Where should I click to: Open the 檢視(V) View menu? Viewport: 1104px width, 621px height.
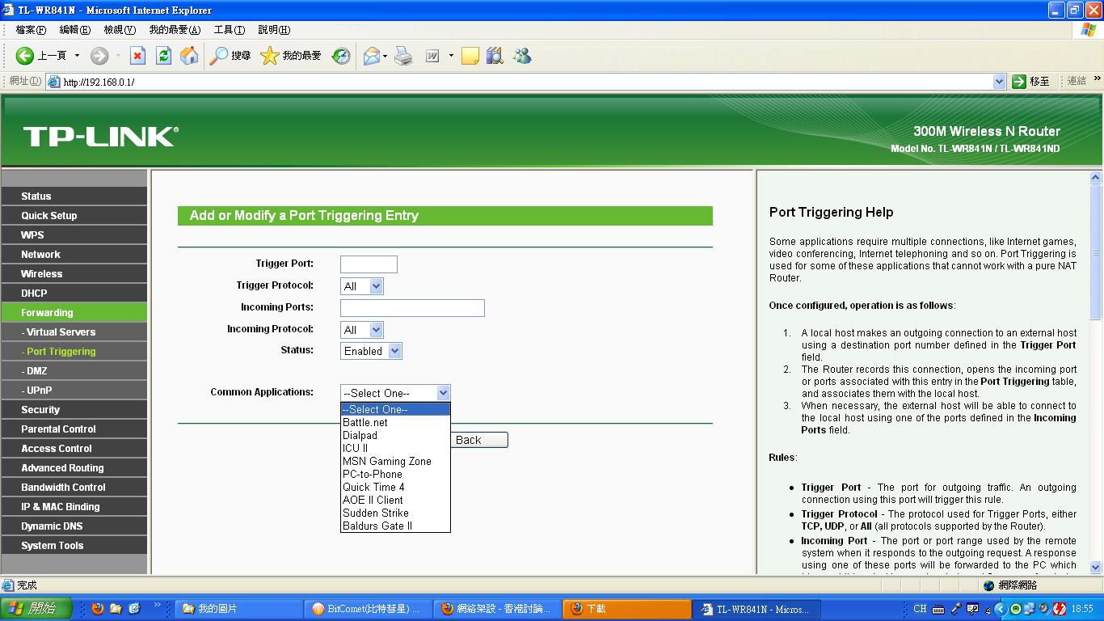pyautogui.click(x=120, y=30)
